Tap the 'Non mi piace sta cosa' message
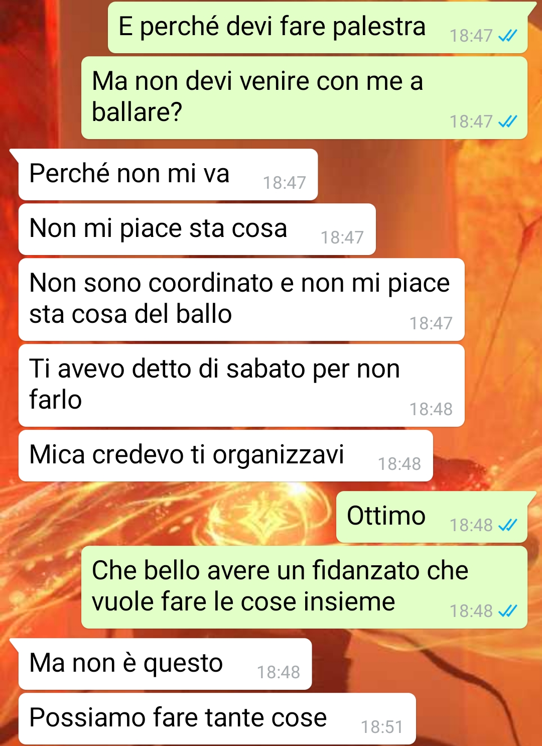Image resolution: width=542 pixels, height=746 pixels. click(197, 229)
